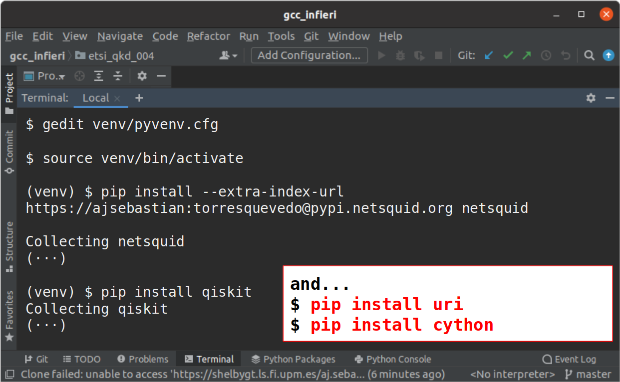Open the Git menu

tap(311, 36)
